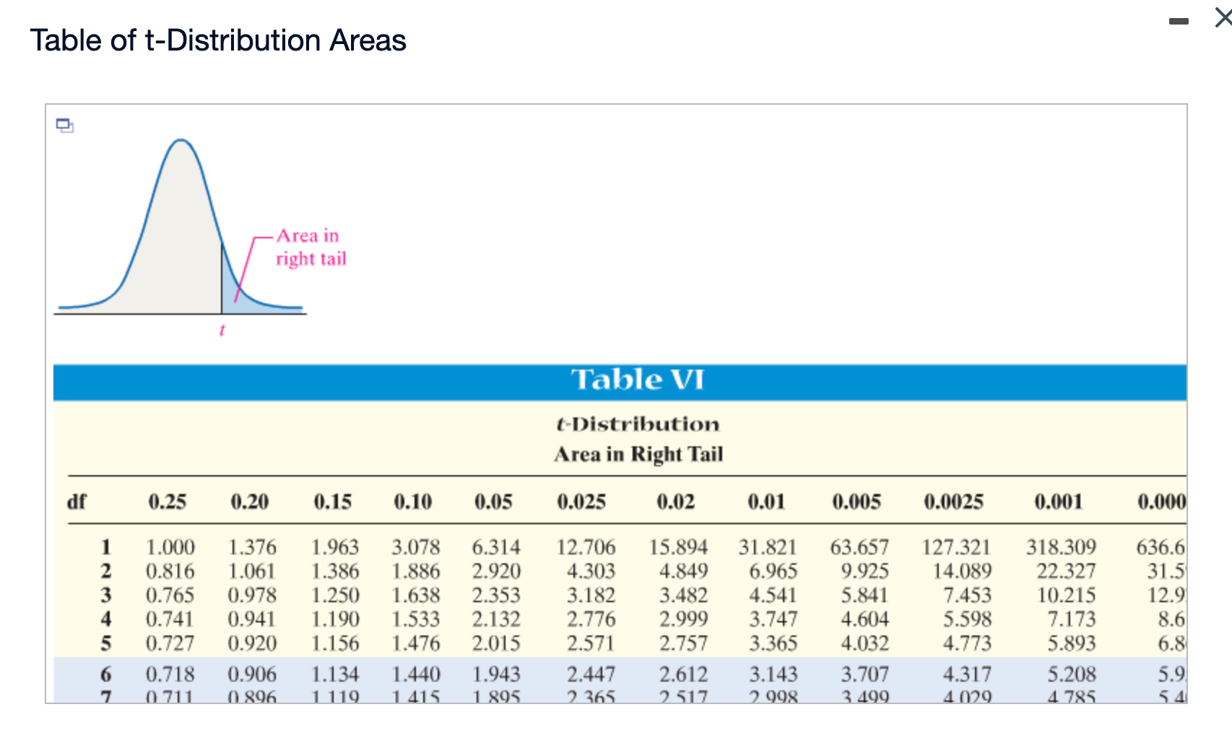1232x738 pixels.
Task: Click the value 12.706 in row 1
Action: (x=586, y=547)
